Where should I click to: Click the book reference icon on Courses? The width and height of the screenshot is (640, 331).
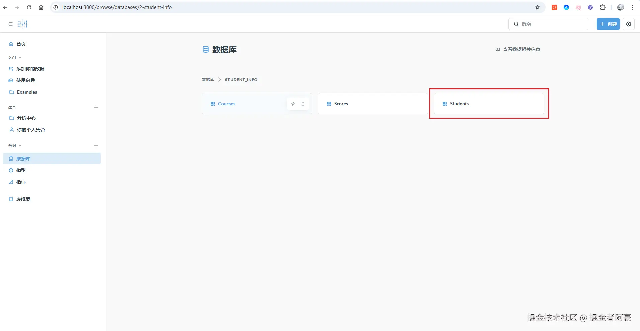coord(303,104)
